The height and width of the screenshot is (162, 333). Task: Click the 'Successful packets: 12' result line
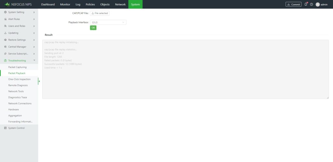[x=63, y=64]
